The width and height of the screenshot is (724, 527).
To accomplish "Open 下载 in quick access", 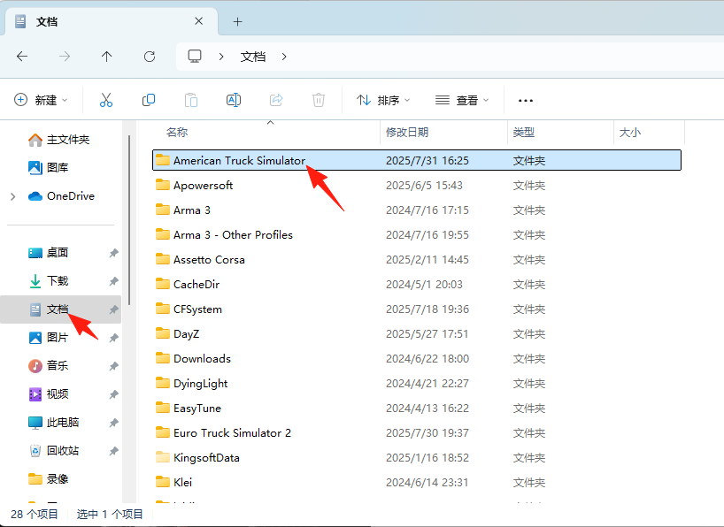I will click(48, 281).
